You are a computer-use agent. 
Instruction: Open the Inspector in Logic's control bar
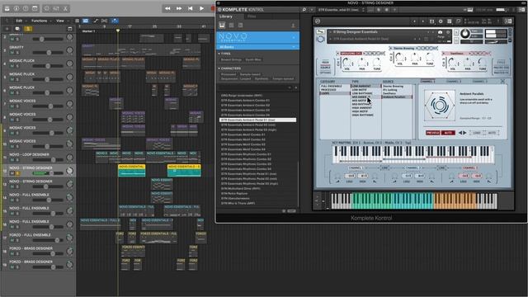[16, 8]
